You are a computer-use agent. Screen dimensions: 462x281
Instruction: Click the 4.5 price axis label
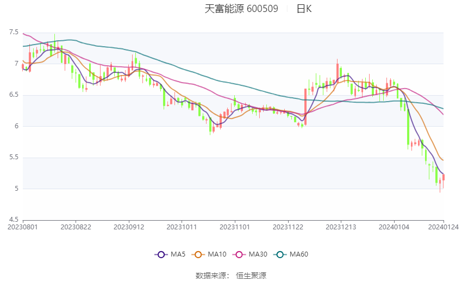14,220
